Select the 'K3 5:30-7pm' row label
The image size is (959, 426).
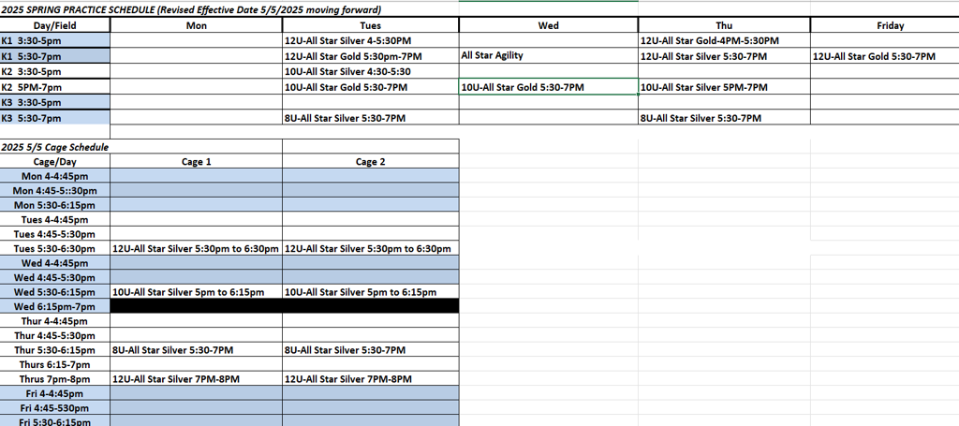(x=55, y=118)
